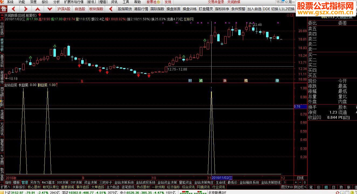Toggle DDE 切换 button

(x=270, y=9)
